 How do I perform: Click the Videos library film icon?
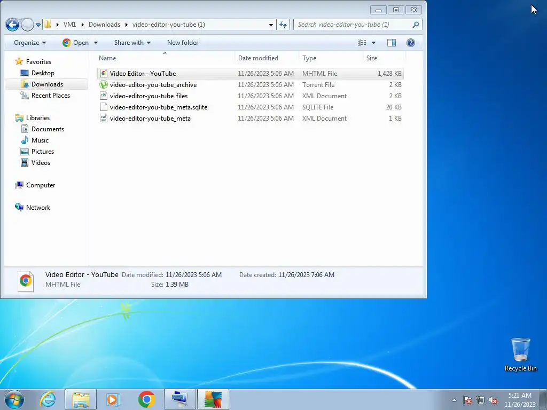pos(25,162)
